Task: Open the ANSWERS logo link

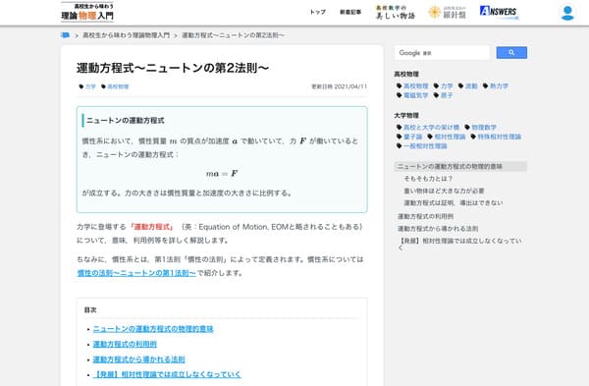Action: point(499,12)
